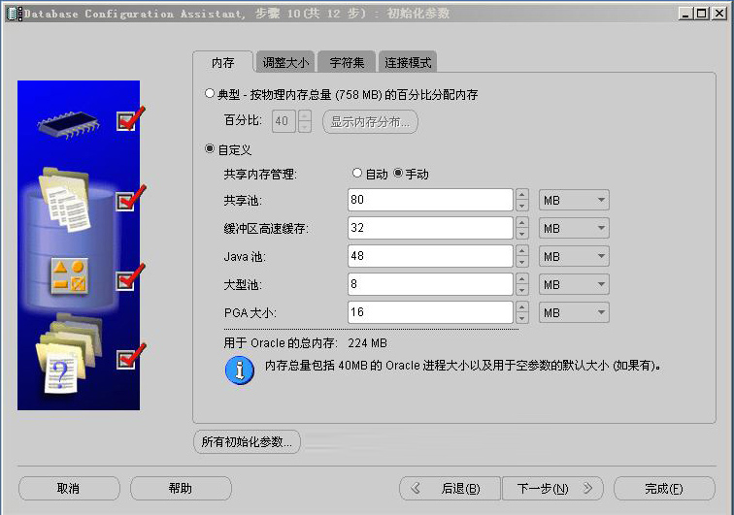The height and width of the screenshot is (515, 734).
Task: Select the 典型 memory allocation radio button
Action: pos(210,94)
